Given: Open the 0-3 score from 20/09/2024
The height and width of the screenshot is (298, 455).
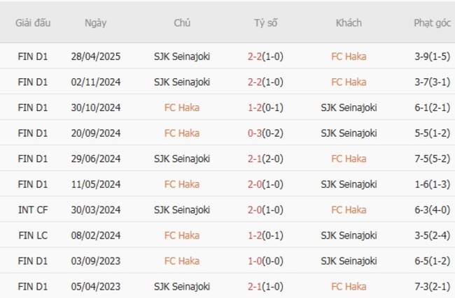Looking at the screenshot, I should click(265, 133).
